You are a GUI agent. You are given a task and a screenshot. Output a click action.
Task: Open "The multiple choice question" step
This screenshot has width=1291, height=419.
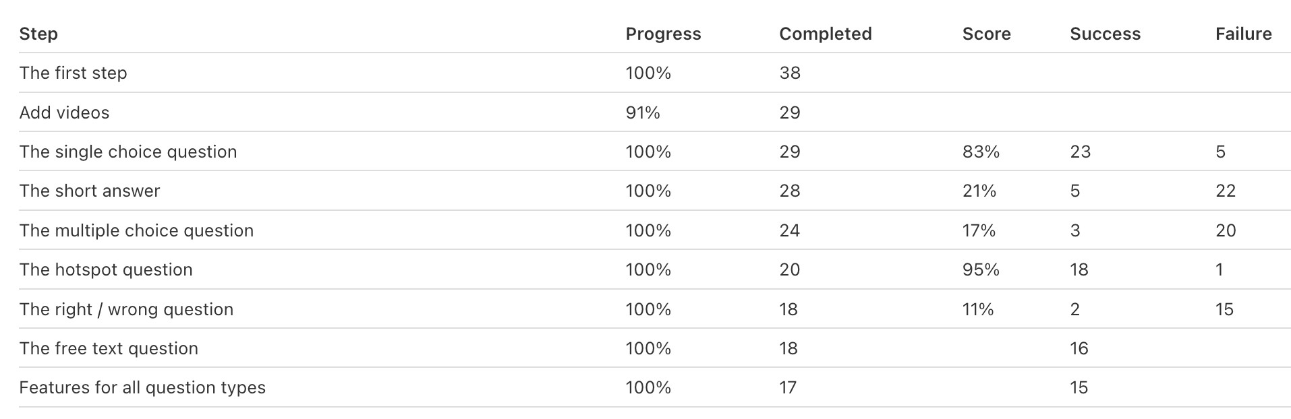[136, 230]
